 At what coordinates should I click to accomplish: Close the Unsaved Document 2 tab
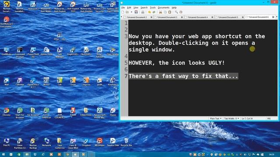(x=151, y=17)
